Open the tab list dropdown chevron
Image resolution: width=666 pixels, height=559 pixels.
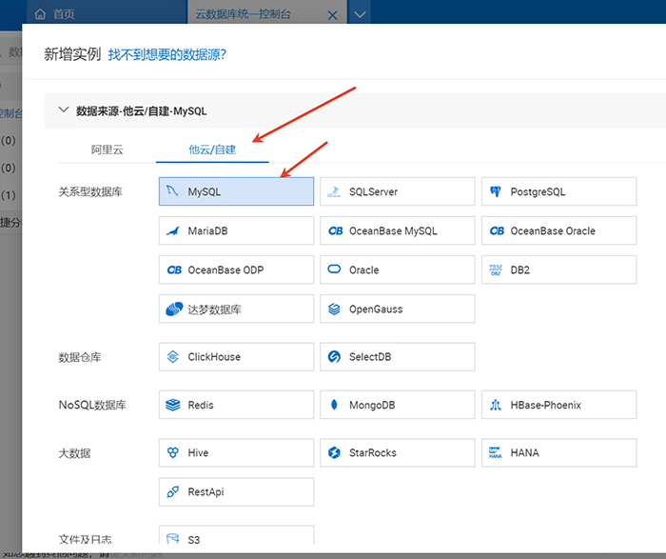[x=360, y=14]
